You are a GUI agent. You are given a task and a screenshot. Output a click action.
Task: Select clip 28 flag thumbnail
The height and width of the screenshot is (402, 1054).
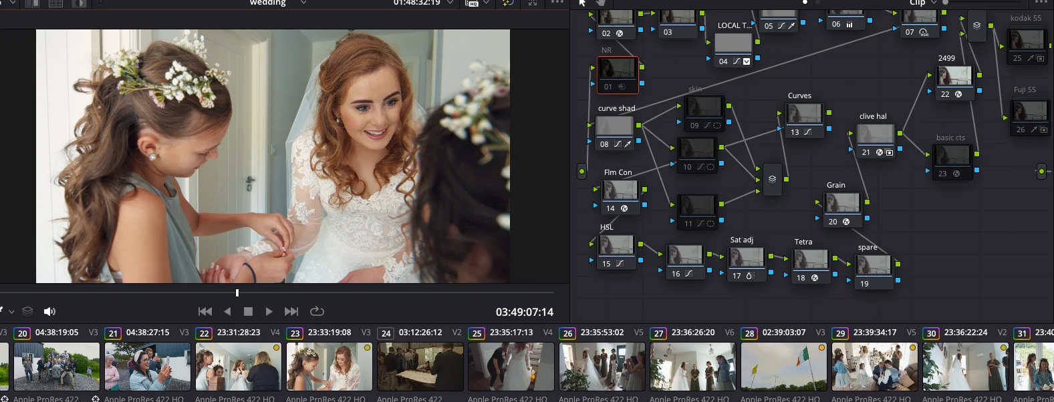tap(784, 367)
